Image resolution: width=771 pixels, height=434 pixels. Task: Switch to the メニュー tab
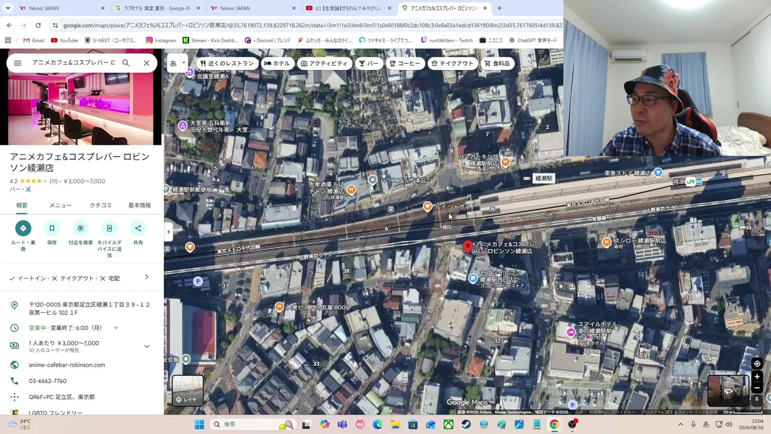(x=60, y=206)
